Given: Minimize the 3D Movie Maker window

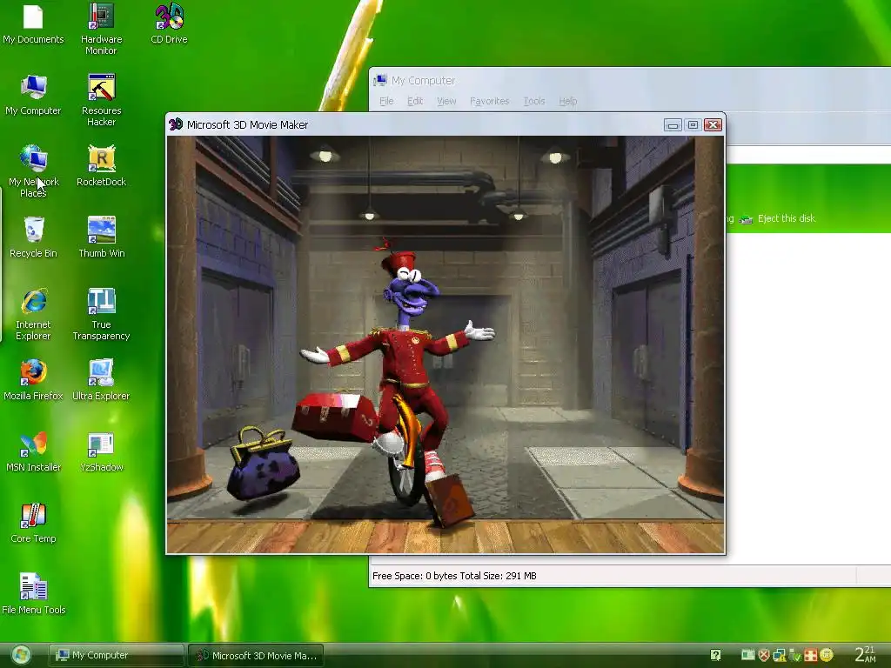Looking at the screenshot, I should [673, 125].
